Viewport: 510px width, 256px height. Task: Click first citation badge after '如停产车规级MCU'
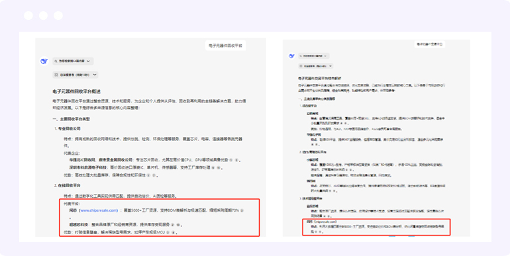[x=168, y=233]
